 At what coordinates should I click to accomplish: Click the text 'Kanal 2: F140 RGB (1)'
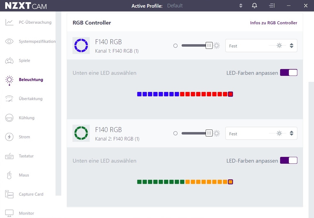point(117,139)
